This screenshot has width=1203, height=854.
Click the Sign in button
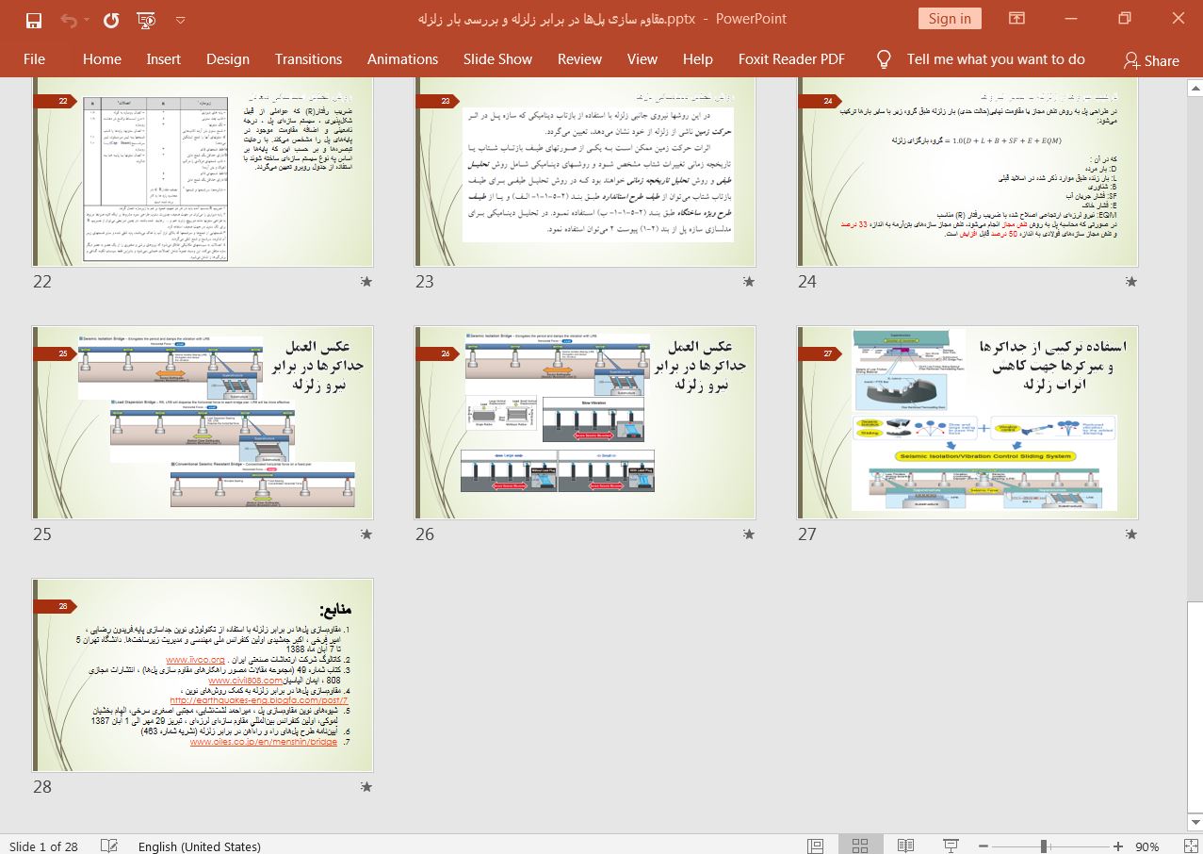click(x=949, y=19)
